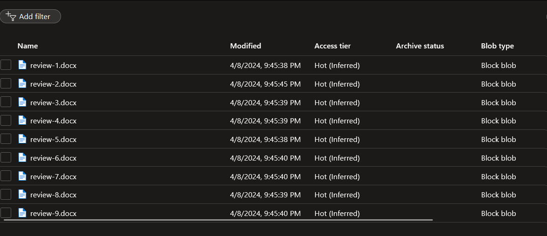The height and width of the screenshot is (236, 547).
Task: Click the review-8.docx document icon
Action: pyautogui.click(x=22, y=195)
